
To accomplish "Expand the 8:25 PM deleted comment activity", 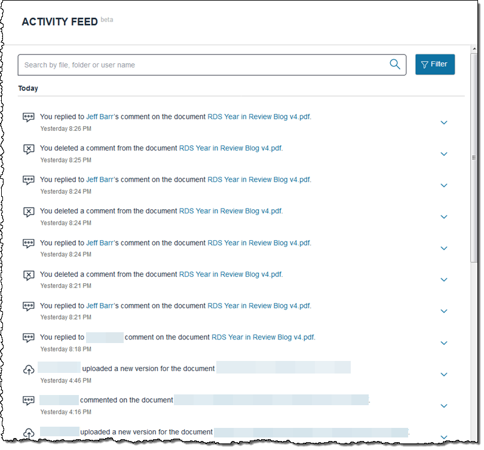I will [444, 154].
